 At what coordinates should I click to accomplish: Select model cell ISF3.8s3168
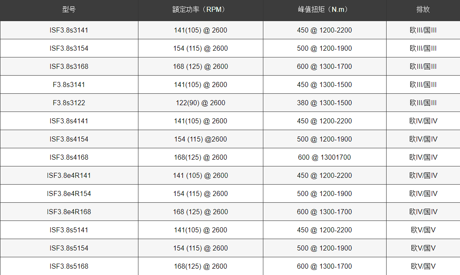(69, 67)
